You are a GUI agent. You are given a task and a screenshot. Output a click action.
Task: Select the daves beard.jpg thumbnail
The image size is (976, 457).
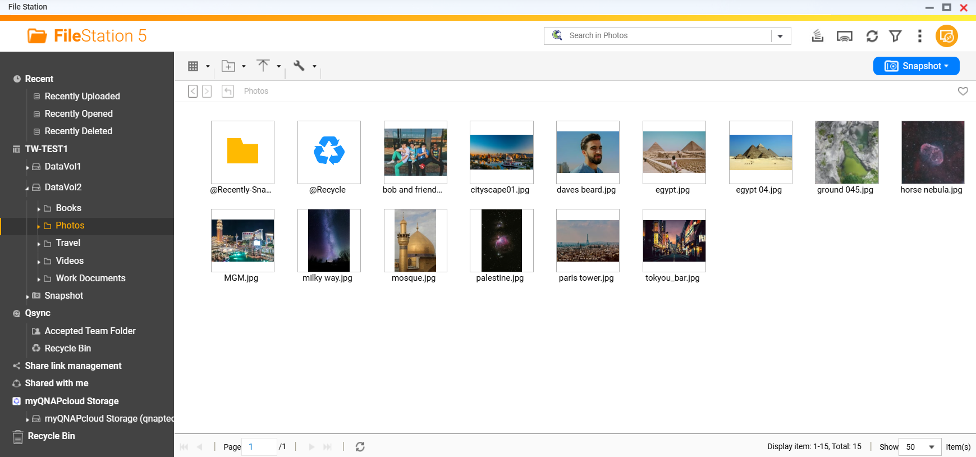(588, 152)
